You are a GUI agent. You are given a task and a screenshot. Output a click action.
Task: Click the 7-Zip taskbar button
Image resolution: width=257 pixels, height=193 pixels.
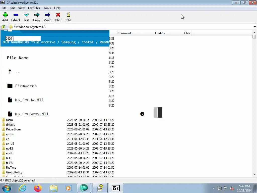tap(115, 188)
